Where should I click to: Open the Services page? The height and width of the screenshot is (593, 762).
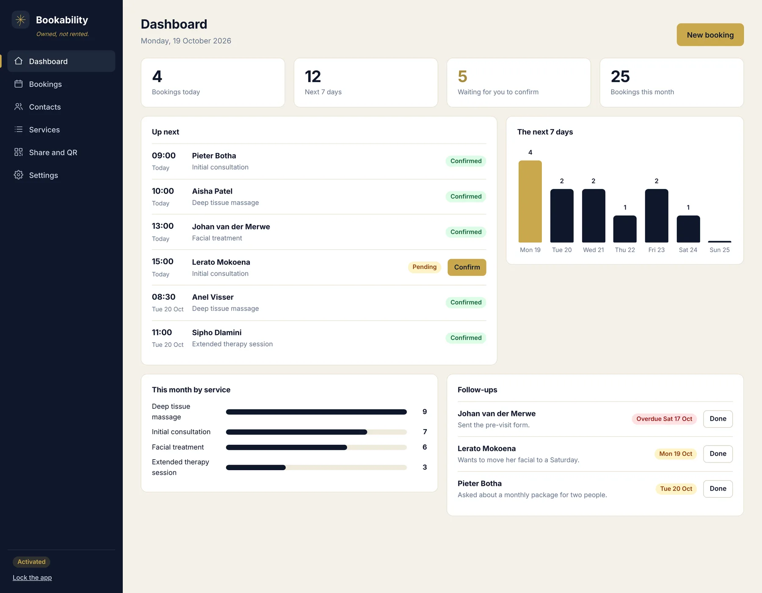point(61,130)
